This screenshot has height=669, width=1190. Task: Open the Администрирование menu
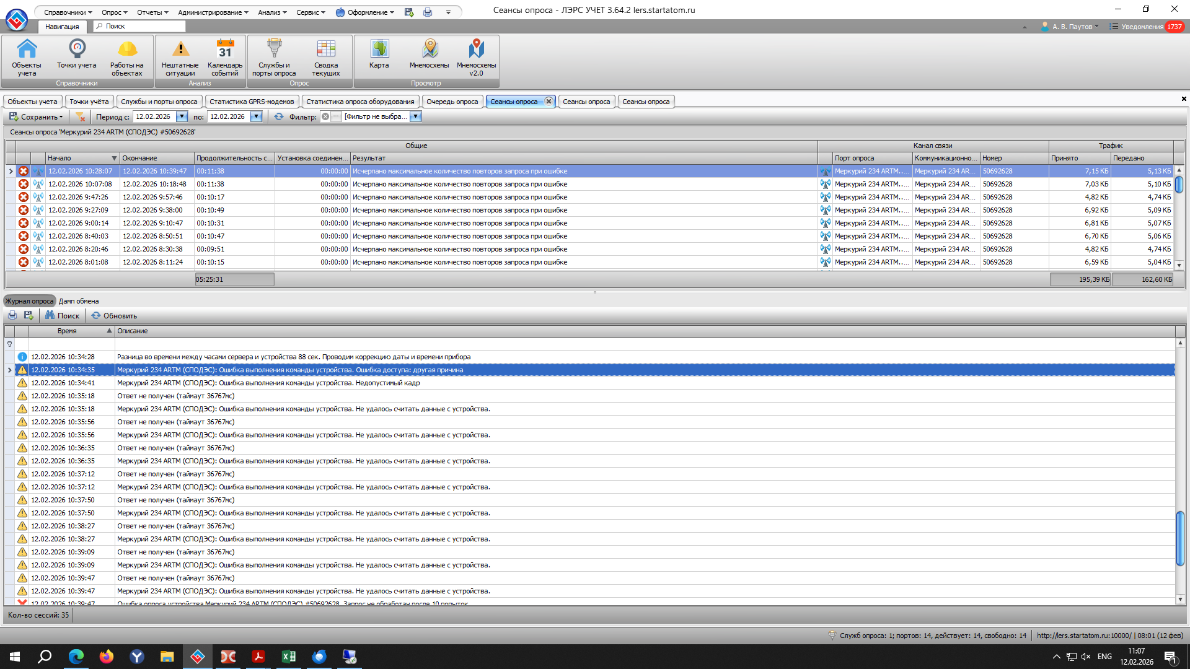(213, 12)
